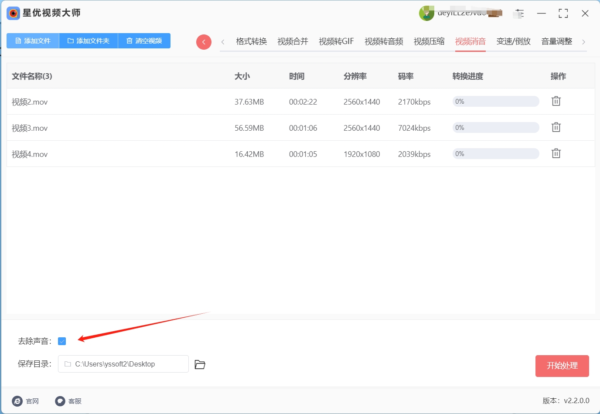Delete 视频2.mov with its trash icon
600x414 pixels.
point(556,101)
